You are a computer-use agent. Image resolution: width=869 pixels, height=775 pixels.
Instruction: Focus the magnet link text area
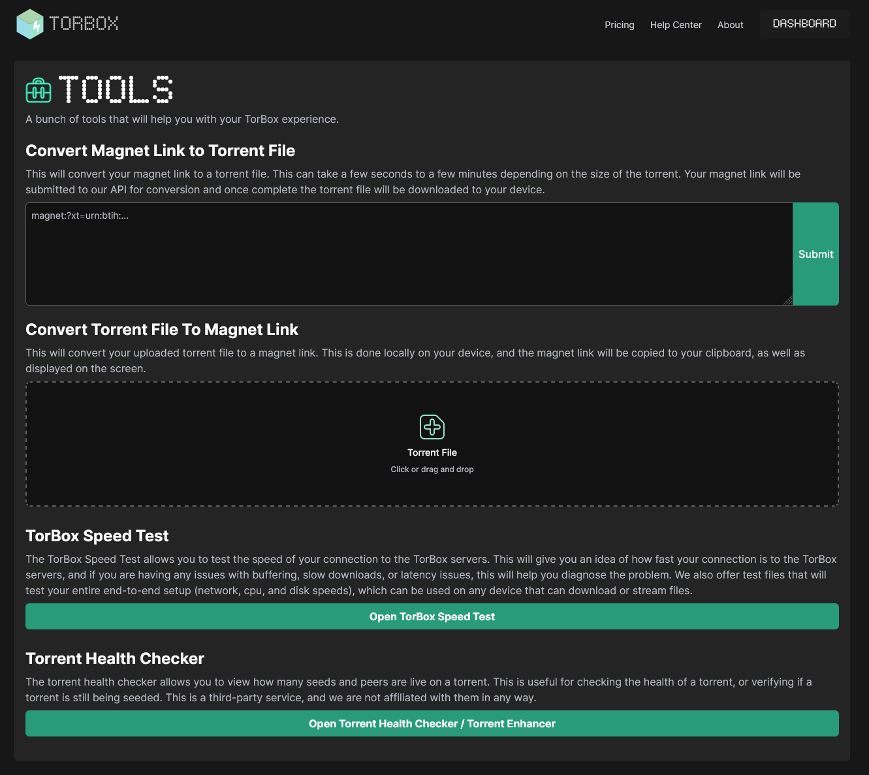(x=409, y=254)
